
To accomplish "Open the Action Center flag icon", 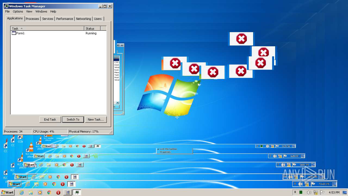I will click(322, 192).
